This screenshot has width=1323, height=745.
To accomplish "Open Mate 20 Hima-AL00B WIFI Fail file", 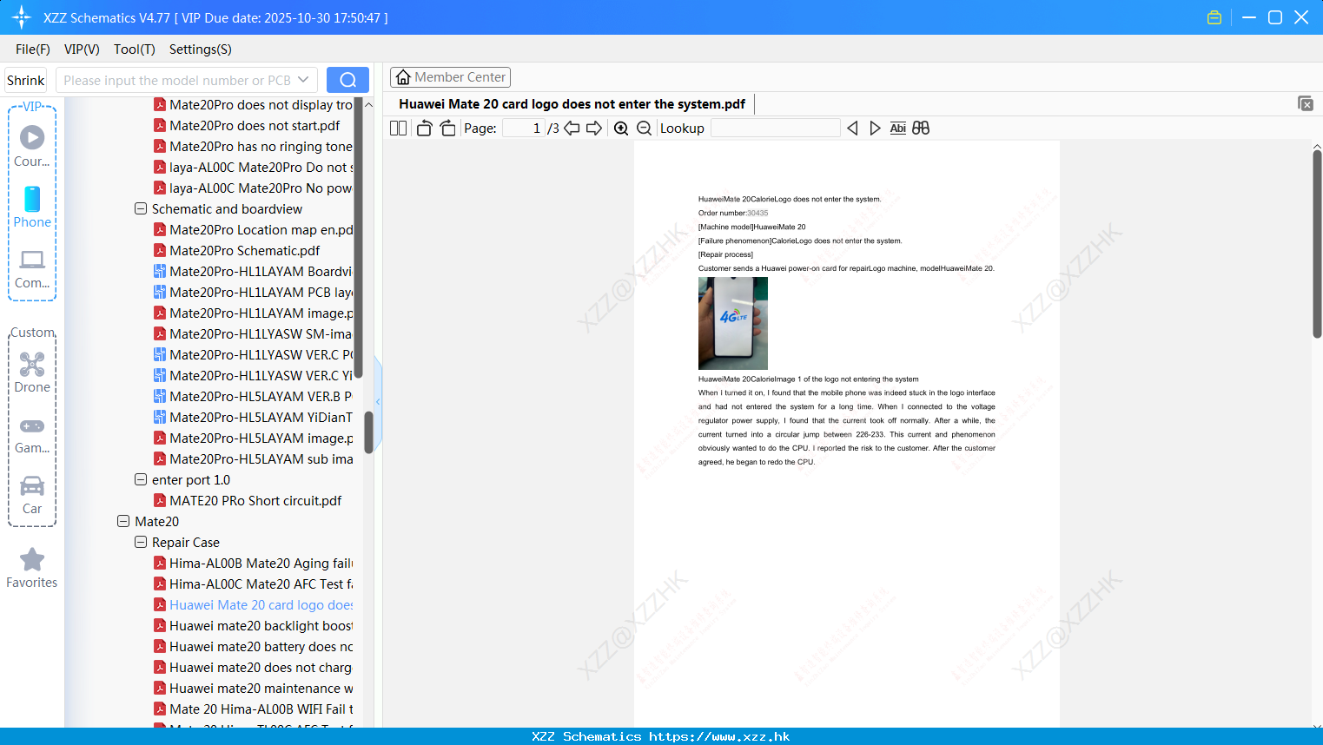I will click(253, 709).
